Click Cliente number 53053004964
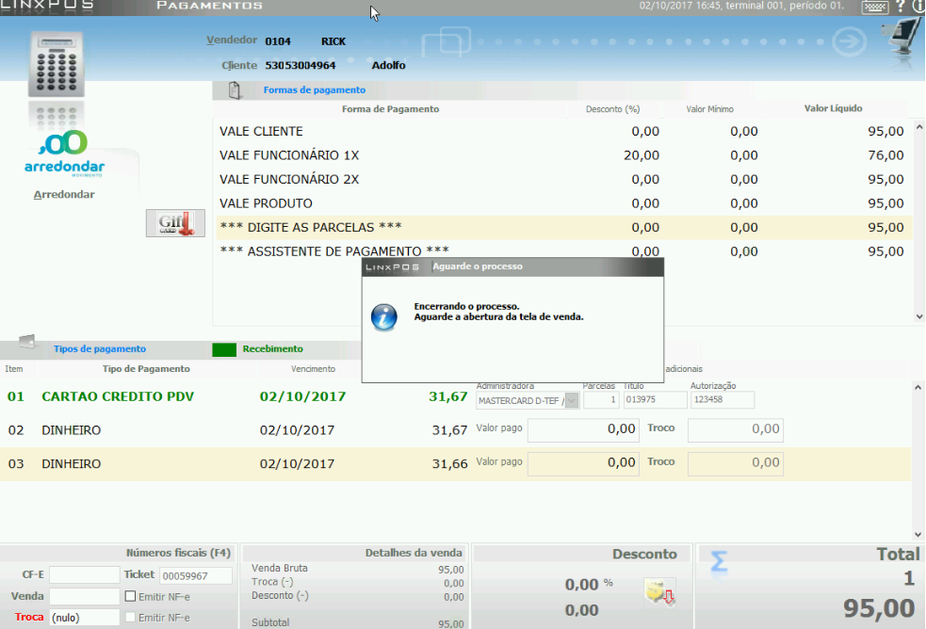The width and height of the screenshot is (926, 629). tap(300, 66)
